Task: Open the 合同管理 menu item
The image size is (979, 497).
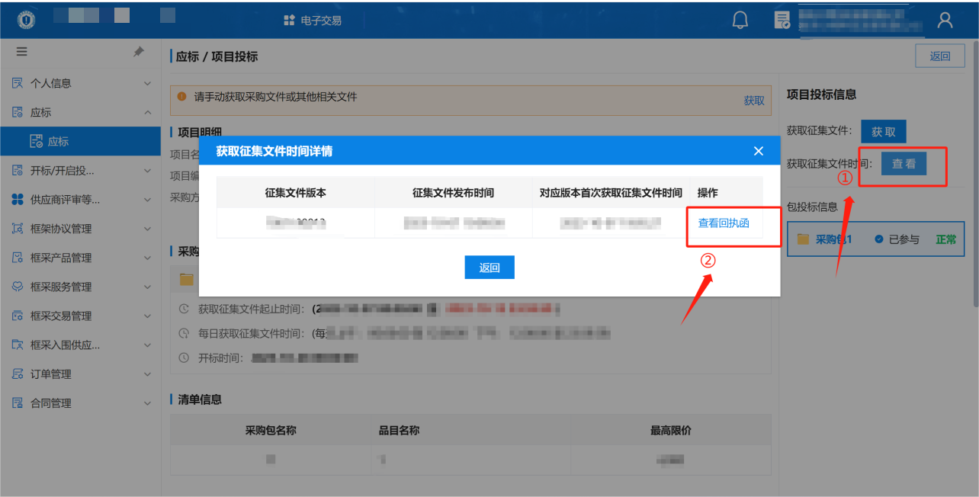Action: point(80,402)
